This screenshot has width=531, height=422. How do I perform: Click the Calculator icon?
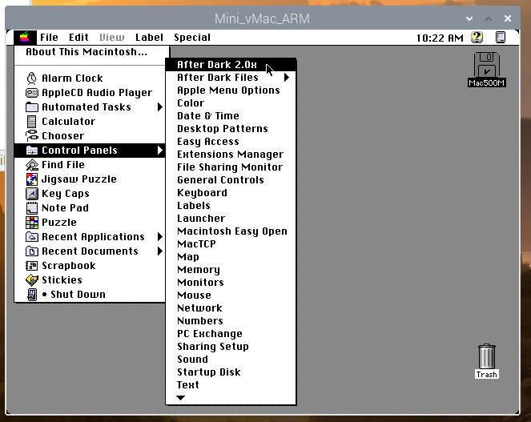click(x=32, y=122)
